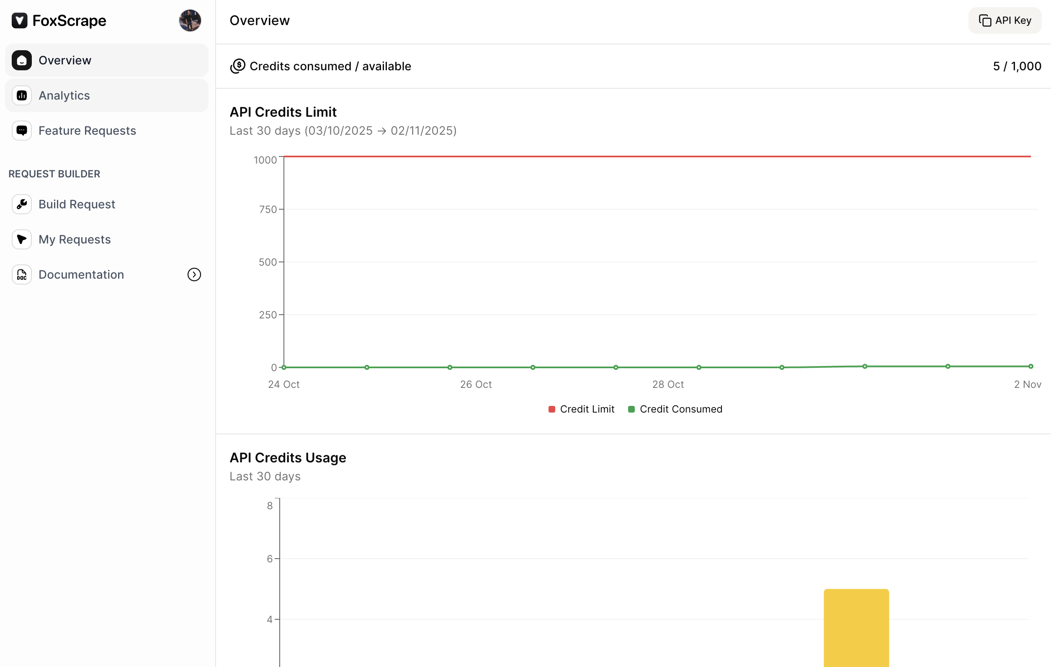Image resolution: width=1051 pixels, height=667 pixels.
Task: Click the red Credit Limit swatch
Action: point(552,409)
